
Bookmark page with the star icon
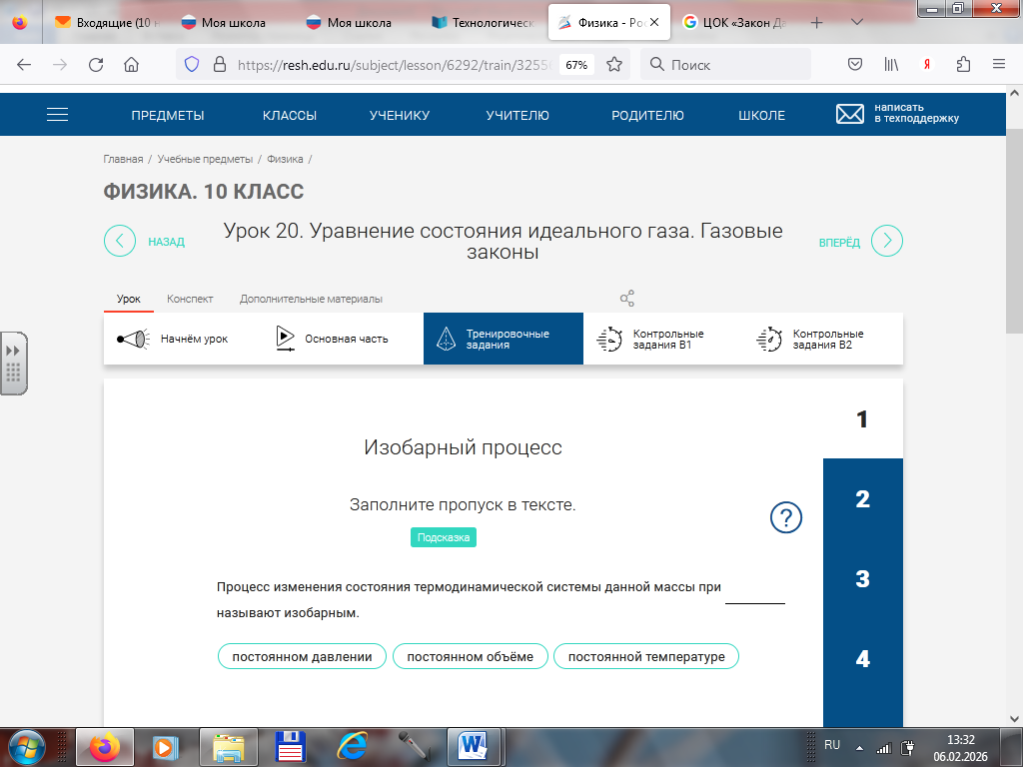click(614, 65)
